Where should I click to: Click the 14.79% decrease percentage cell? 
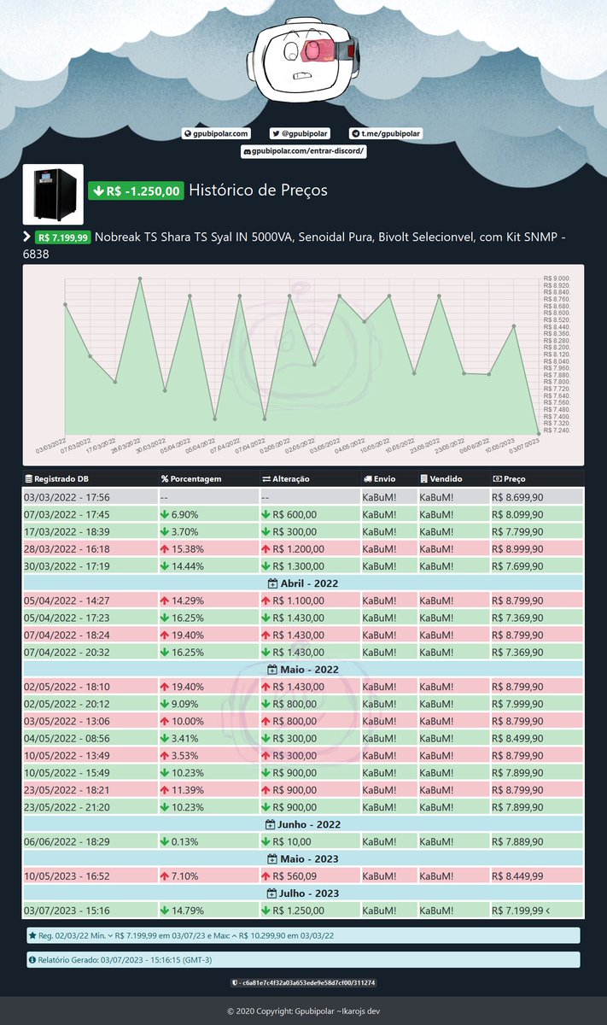(x=208, y=910)
